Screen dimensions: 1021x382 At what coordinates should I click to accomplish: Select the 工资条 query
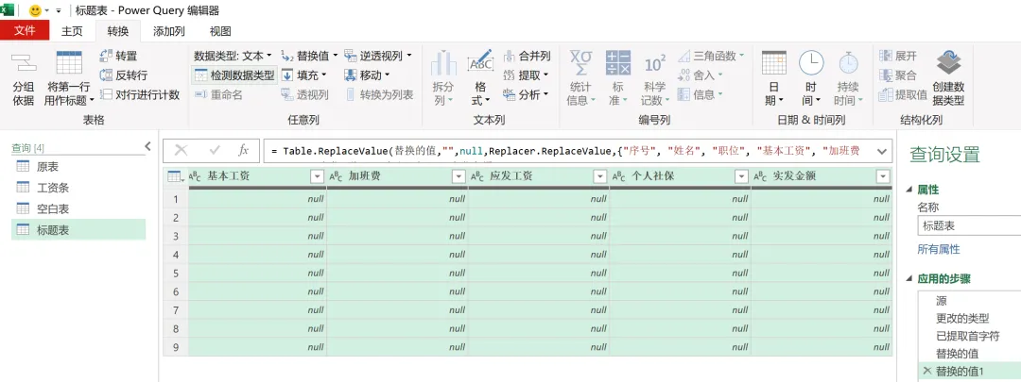pyautogui.click(x=78, y=188)
